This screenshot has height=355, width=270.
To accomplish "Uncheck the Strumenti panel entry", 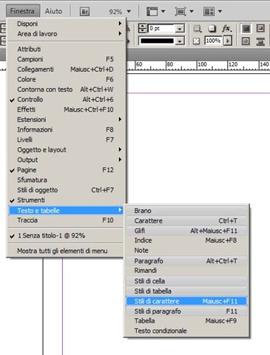I will pos(67,200).
